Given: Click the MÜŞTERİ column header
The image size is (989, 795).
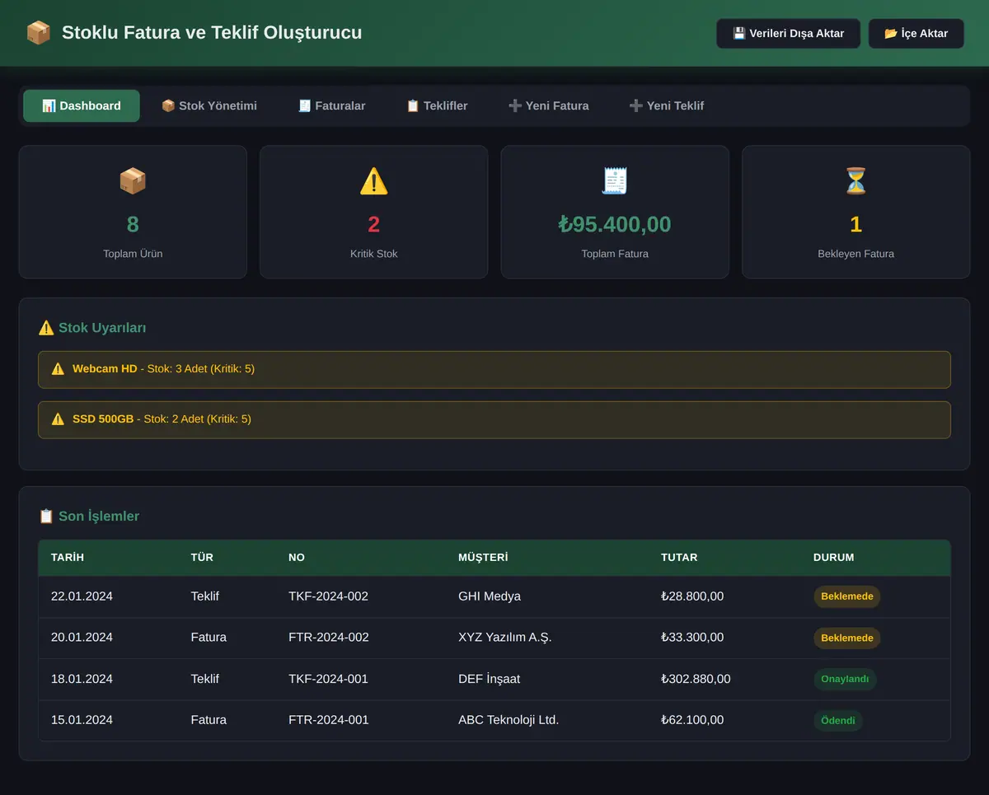Looking at the screenshot, I should tap(483, 558).
